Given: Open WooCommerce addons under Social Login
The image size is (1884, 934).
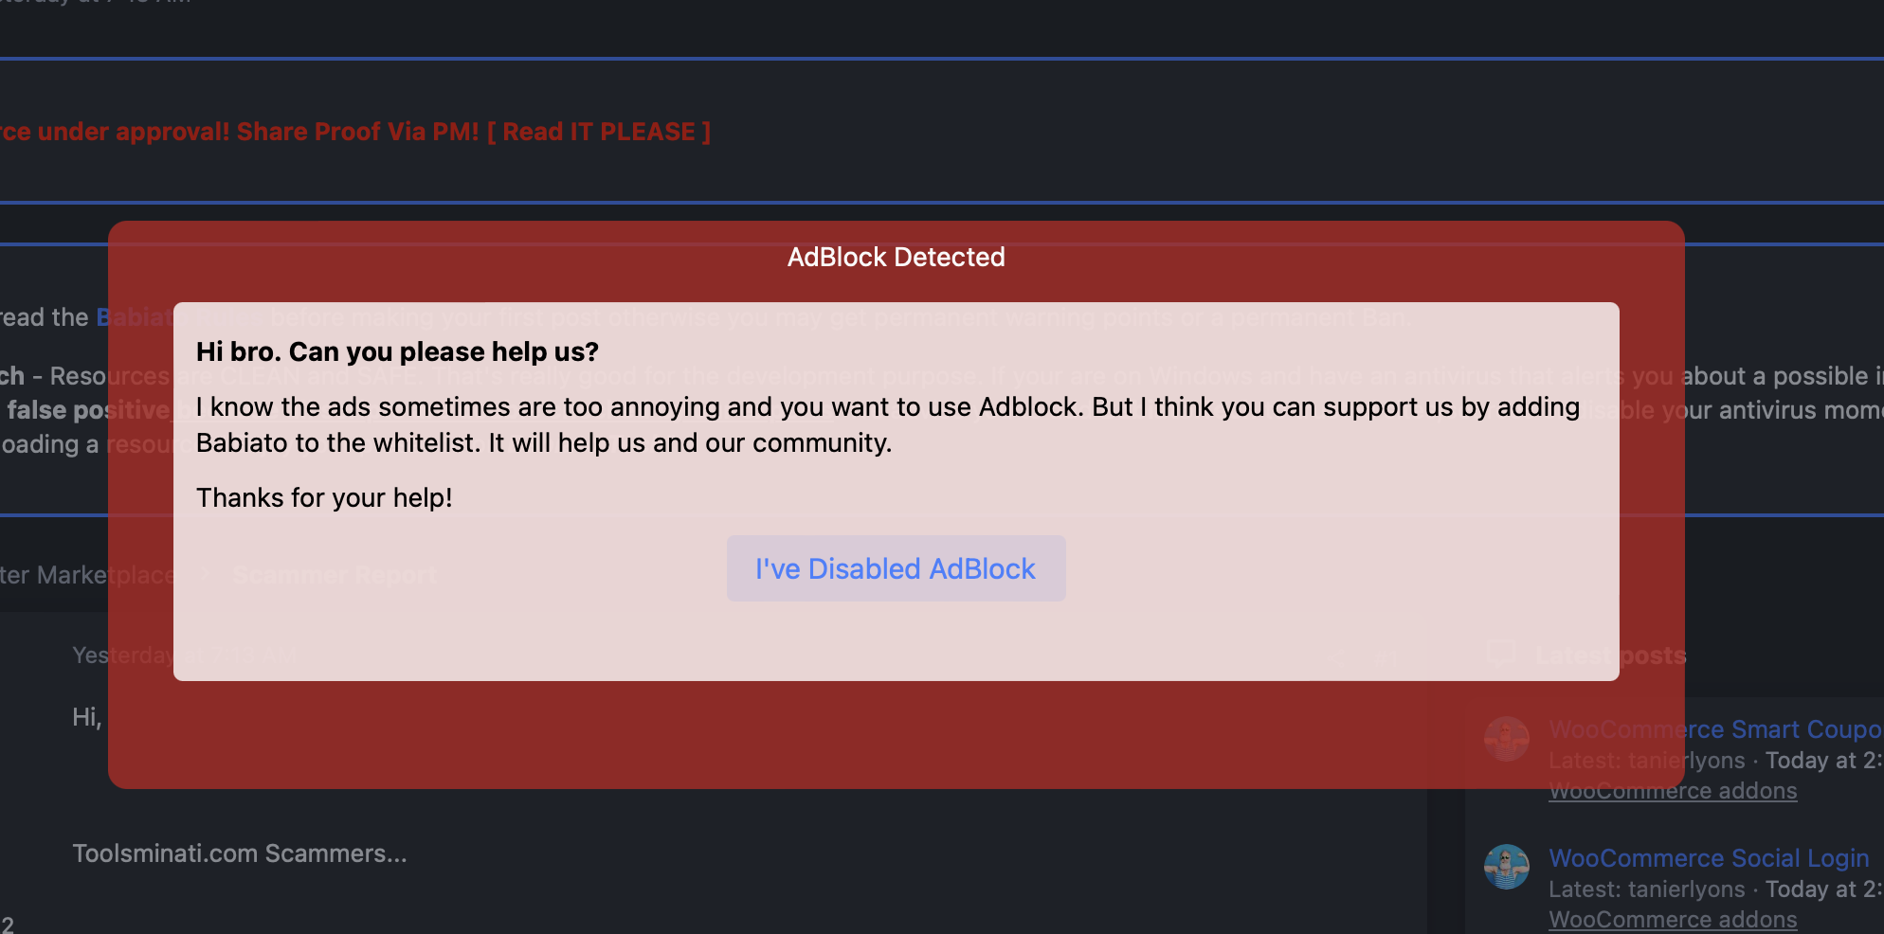Looking at the screenshot, I should (x=1673, y=920).
